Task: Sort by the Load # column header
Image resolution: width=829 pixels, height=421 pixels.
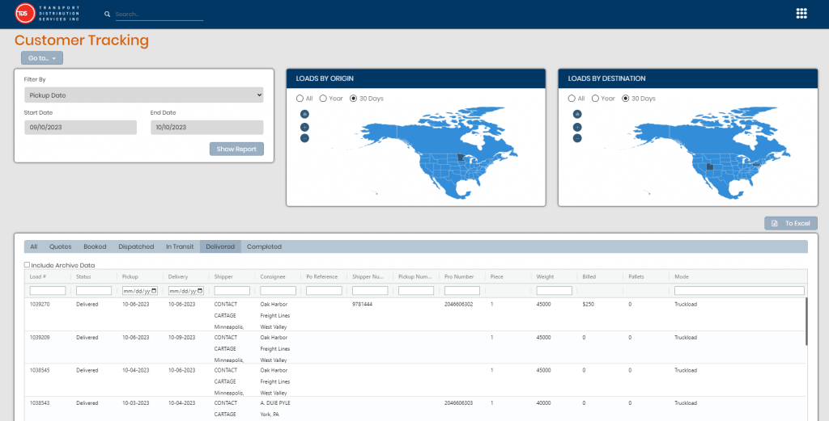Action: [36, 276]
